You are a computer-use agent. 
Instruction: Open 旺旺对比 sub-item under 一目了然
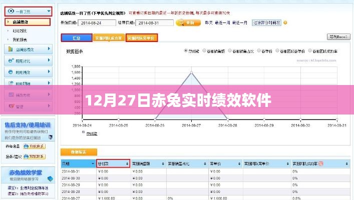pyautogui.click(x=20, y=30)
